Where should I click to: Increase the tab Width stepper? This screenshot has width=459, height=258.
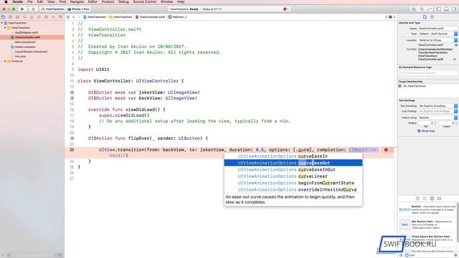tap(435, 122)
